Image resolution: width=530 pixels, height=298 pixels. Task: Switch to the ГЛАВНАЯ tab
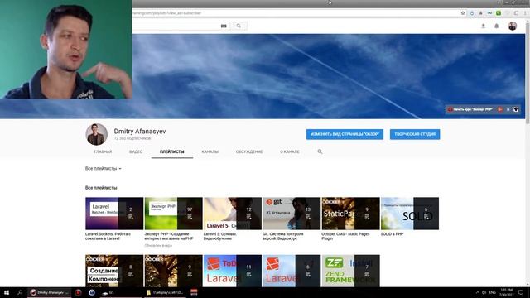click(x=103, y=151)
